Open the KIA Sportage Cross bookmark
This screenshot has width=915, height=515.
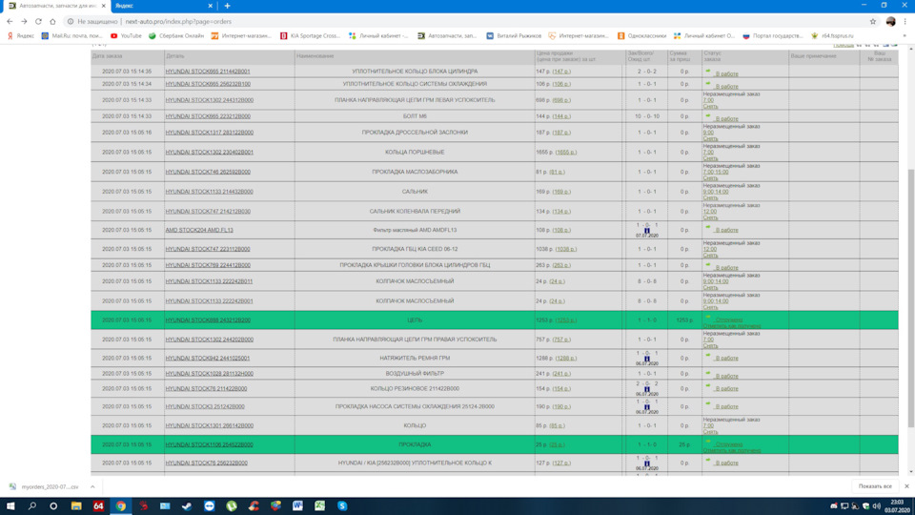310,35
